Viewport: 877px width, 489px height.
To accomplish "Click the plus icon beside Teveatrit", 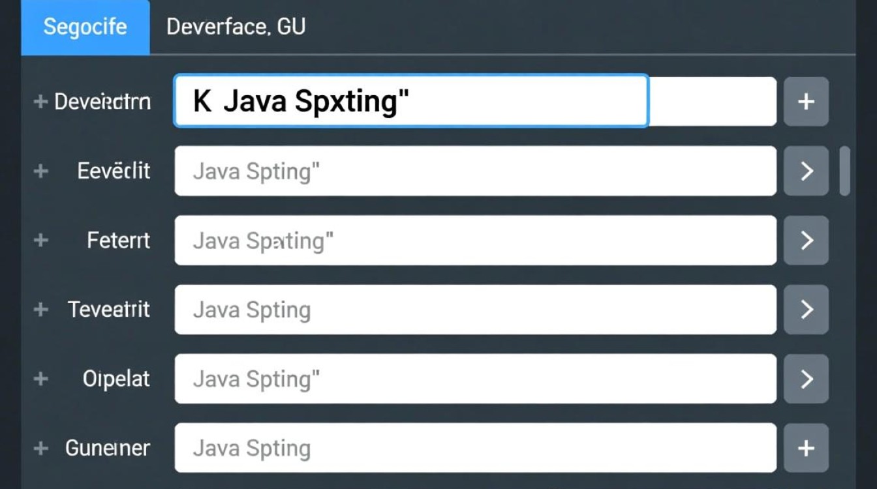I will tap(40, 310).
